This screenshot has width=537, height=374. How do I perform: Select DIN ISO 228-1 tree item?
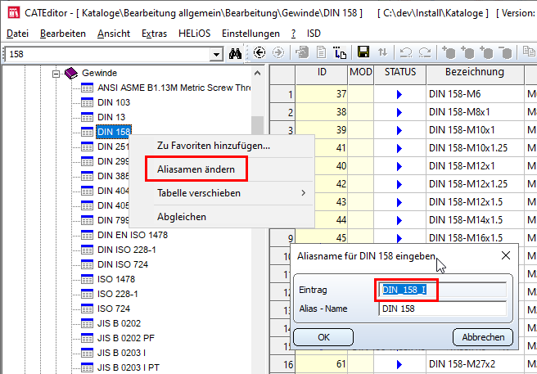click(126, 250)
